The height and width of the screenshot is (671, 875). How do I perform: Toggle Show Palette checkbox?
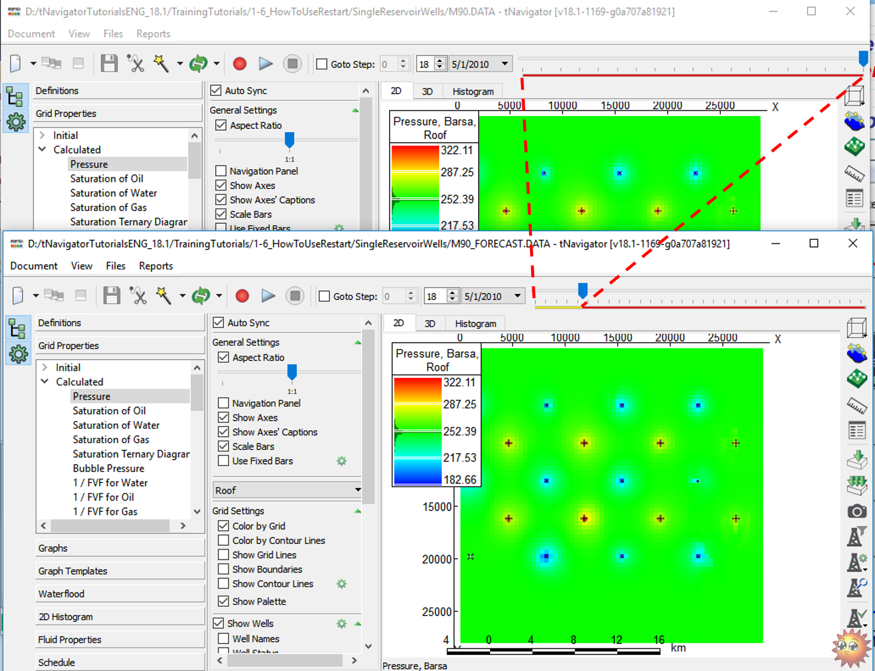(223, 601)
